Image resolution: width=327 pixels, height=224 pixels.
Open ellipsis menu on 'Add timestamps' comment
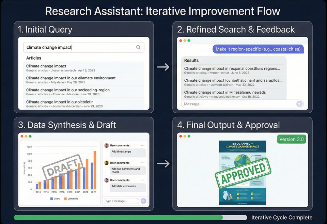[x=143, y=145]
